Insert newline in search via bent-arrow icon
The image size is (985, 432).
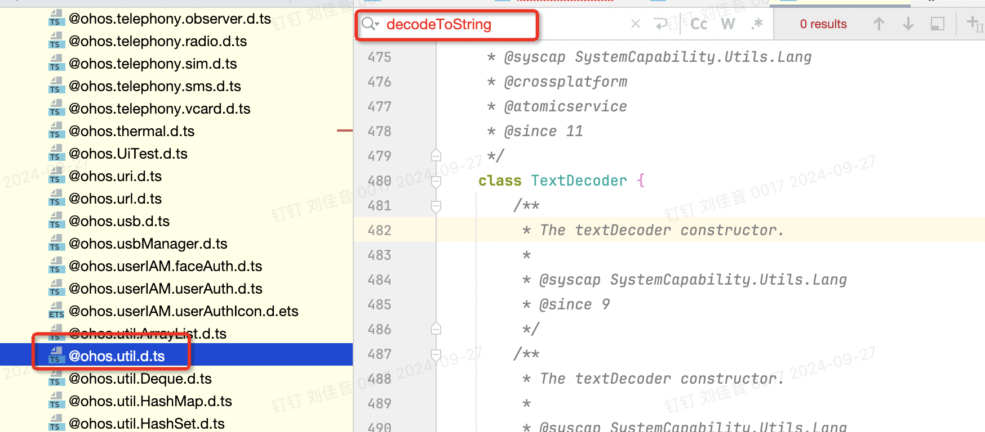click(661, 24)
